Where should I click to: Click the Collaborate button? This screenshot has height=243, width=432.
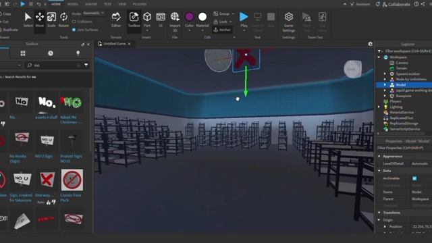pos(396,4)
